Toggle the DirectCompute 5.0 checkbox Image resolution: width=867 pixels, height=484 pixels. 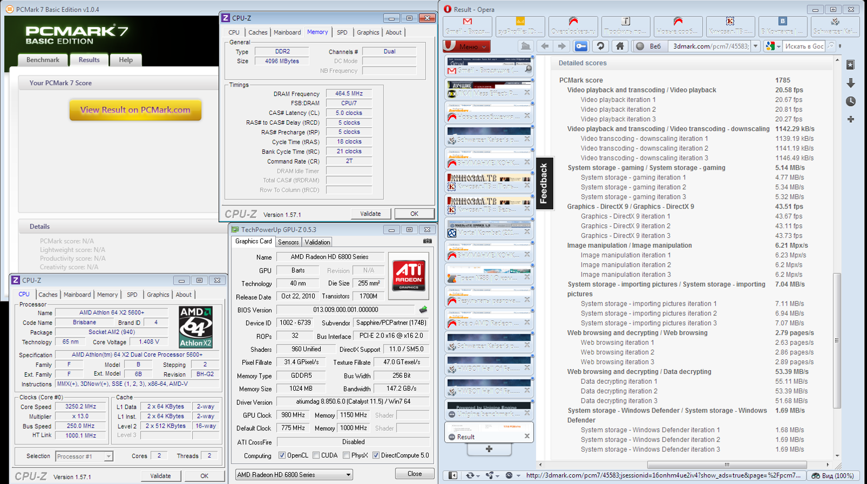pyautogui.click(x=376, y=455)
